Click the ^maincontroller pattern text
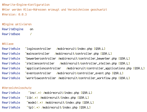Screen dimensions: 147x112 point(37,54)
